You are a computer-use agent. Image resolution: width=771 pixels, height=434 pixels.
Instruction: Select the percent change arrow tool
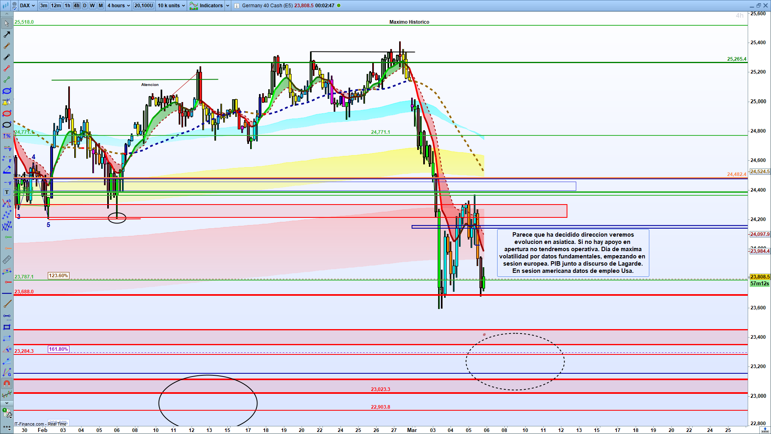coord(6,136)
